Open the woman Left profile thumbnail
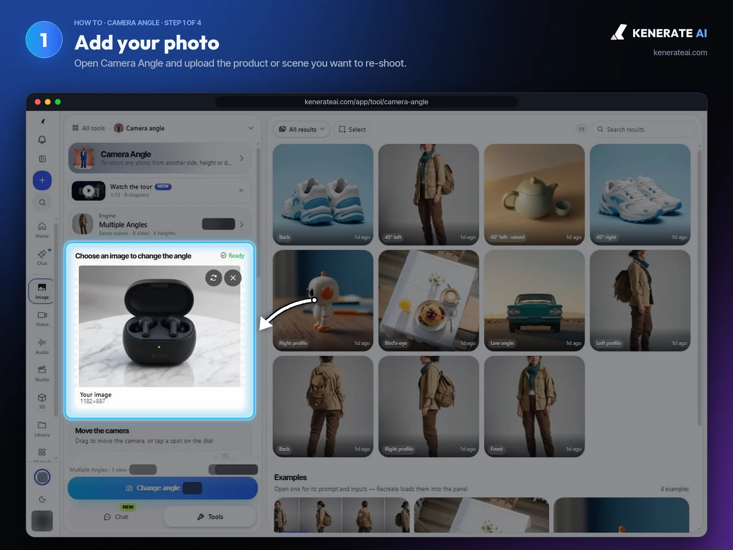 [640, 301]
